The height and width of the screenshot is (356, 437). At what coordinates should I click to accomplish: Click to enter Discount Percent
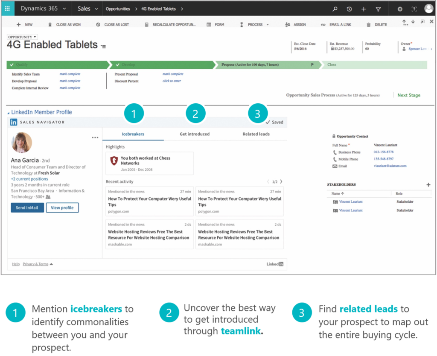172,81
